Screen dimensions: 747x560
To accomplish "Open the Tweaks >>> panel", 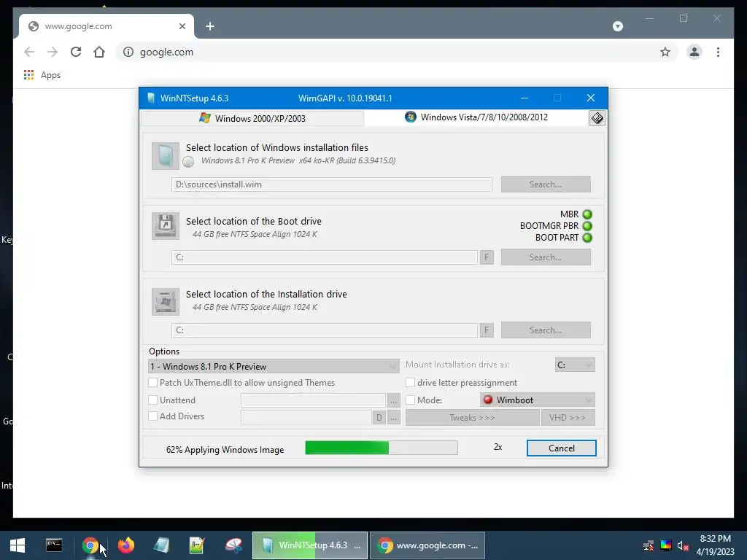I will (472, 418).
